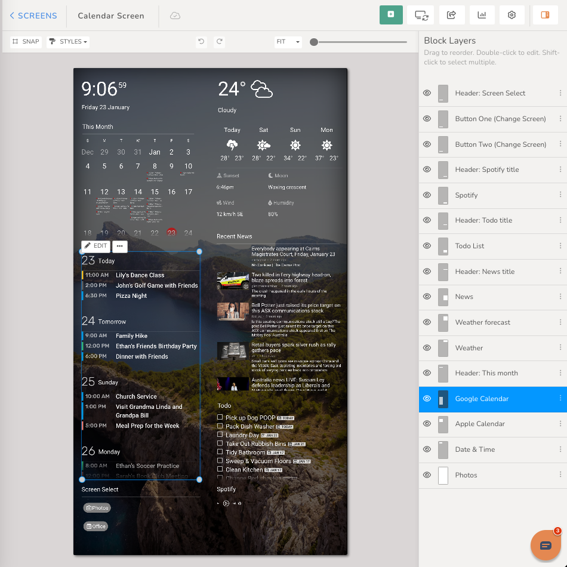Screen dimensions: 567x567
Task: Click the cloud sync icon beside Calendar Screen
Action: coord(174,16)
